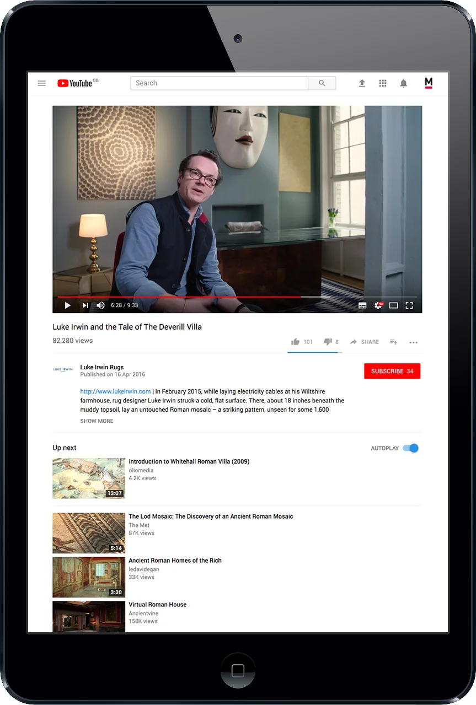Subscribe to Luke Irwin Rugs
The image size is (476, 705).
(x=392, y=371)
